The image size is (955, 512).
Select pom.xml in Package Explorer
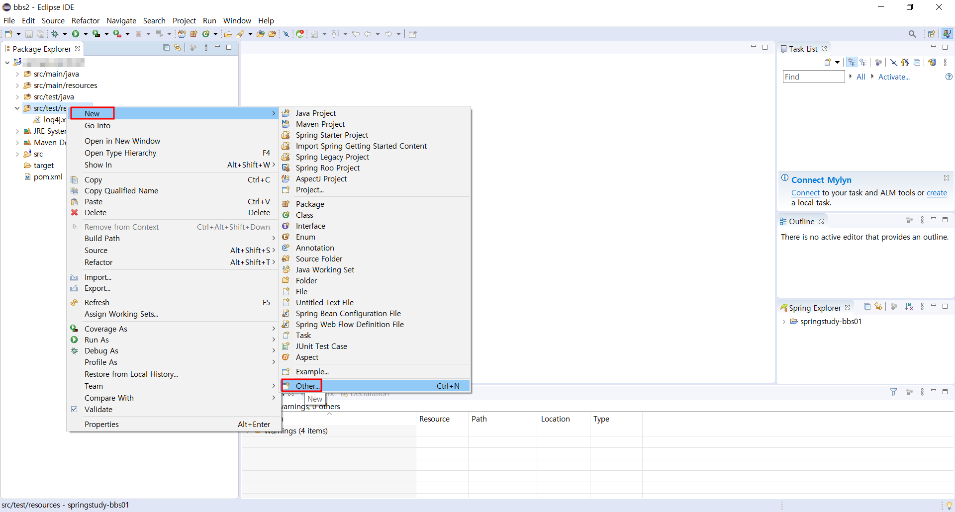pyautogui.click(x=48, y=176)
